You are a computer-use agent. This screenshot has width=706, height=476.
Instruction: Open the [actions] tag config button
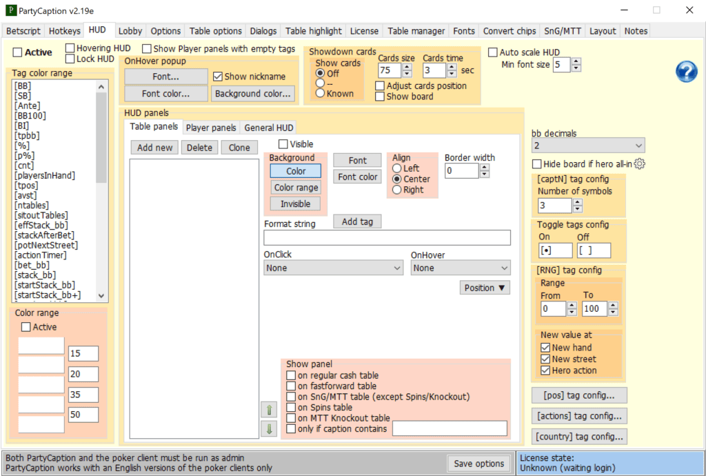pos(579,416)
